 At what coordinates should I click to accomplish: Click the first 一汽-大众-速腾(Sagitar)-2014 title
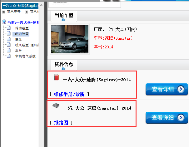pos(97,80)
